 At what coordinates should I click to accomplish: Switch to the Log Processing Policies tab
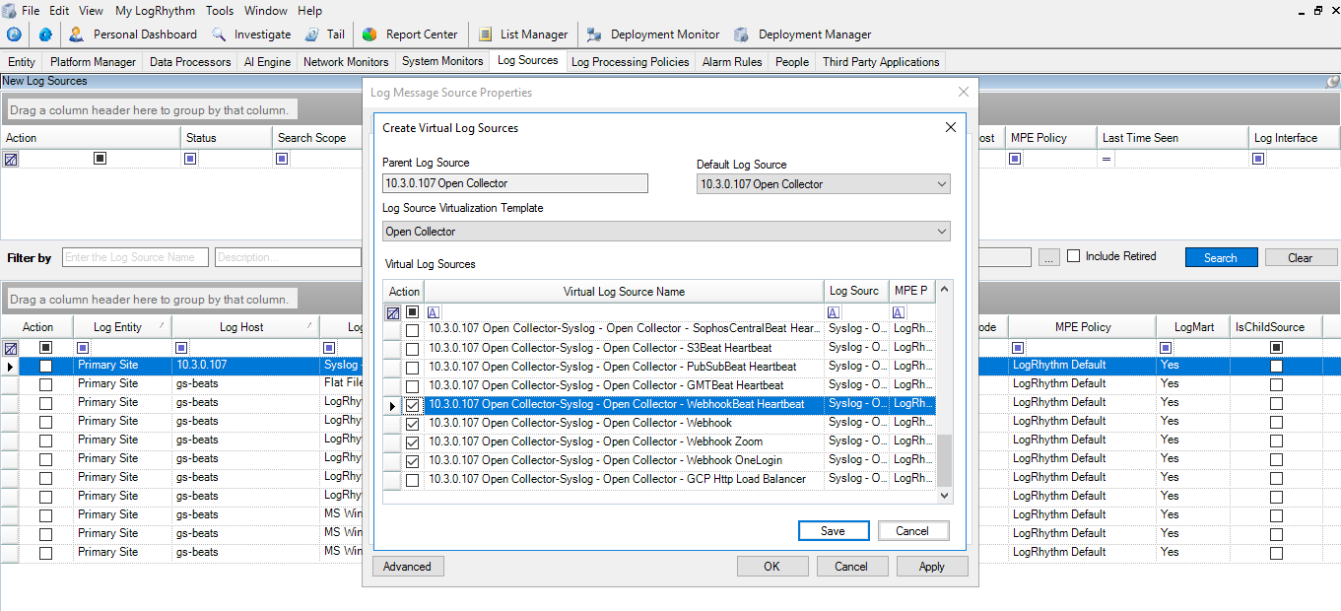[x=630, y=61]
